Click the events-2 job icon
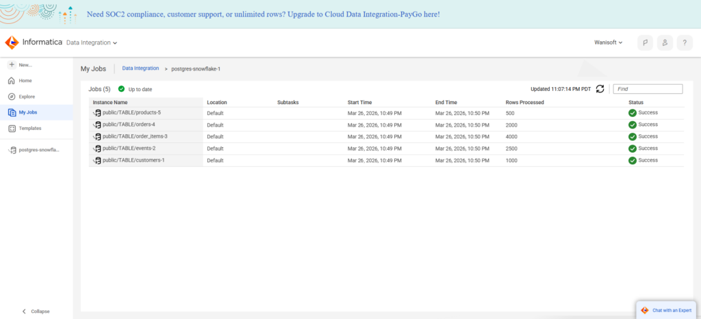The width and height of the screenshot is (701, 319). coord(97,149)
